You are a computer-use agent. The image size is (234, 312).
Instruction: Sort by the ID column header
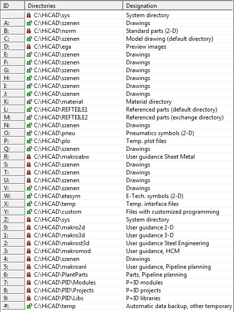[13, 6]
